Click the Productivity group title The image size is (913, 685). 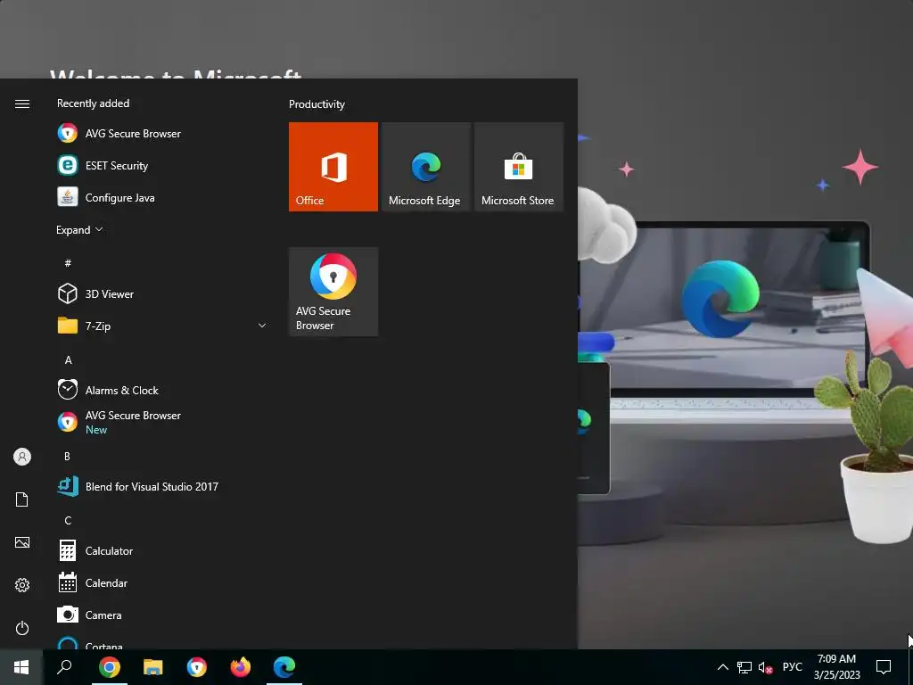[x=317, y=104]
